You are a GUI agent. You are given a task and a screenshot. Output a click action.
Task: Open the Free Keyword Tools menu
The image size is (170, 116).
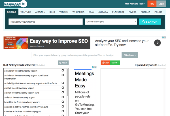[135, 4]
